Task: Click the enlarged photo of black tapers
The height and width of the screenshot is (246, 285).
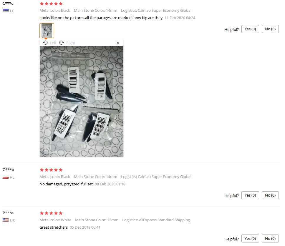Action: [82, 102]
